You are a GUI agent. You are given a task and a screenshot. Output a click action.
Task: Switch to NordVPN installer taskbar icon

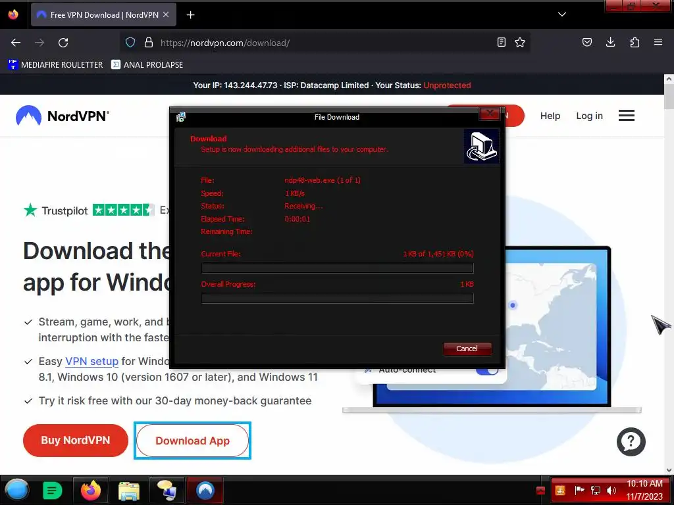point(205,490)
